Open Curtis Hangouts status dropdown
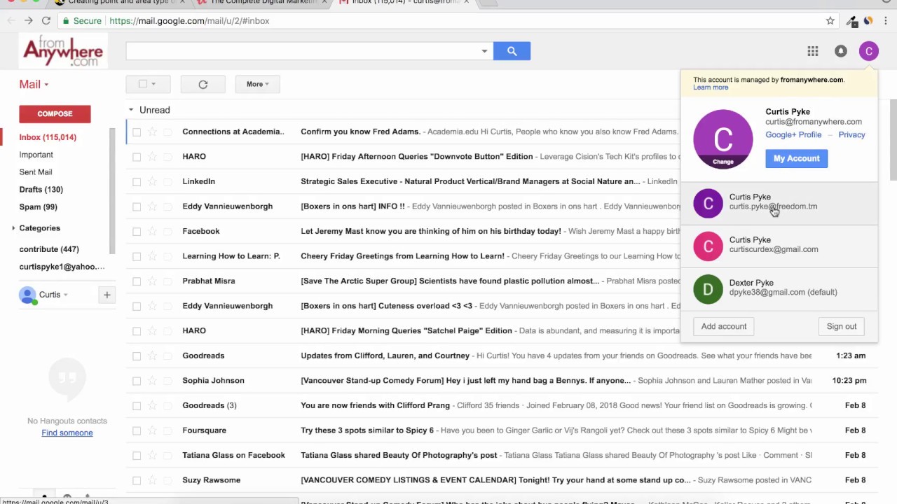This screenshot has width=897, height=504. [x=65, y=295]
